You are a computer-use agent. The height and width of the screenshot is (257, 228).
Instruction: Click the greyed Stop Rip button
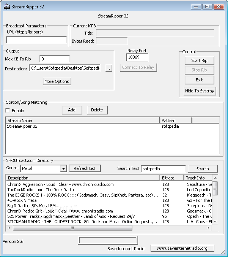199,70
